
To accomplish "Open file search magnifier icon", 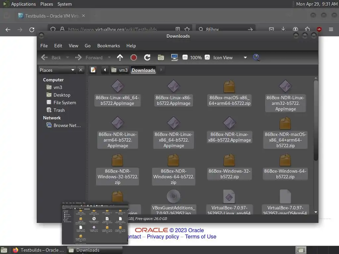I will [x=256, y=58].
